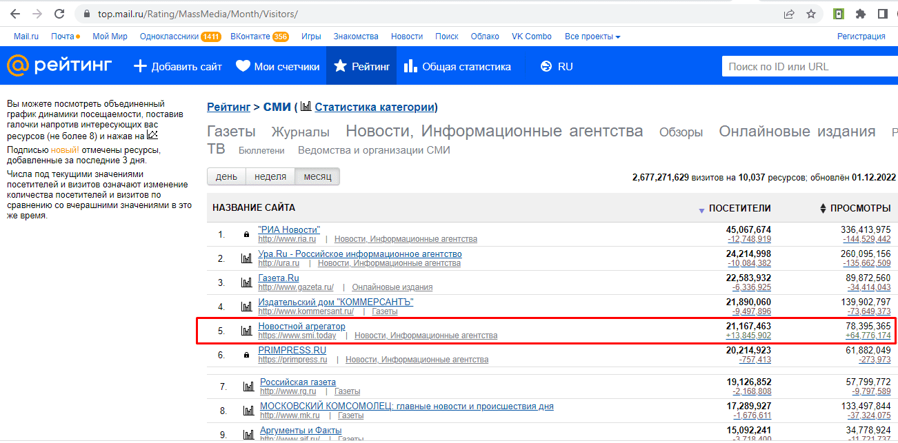Open Мои счетчики in the blue navbar
The width and height of the screenshot is (898, 443).
[278, 67]
